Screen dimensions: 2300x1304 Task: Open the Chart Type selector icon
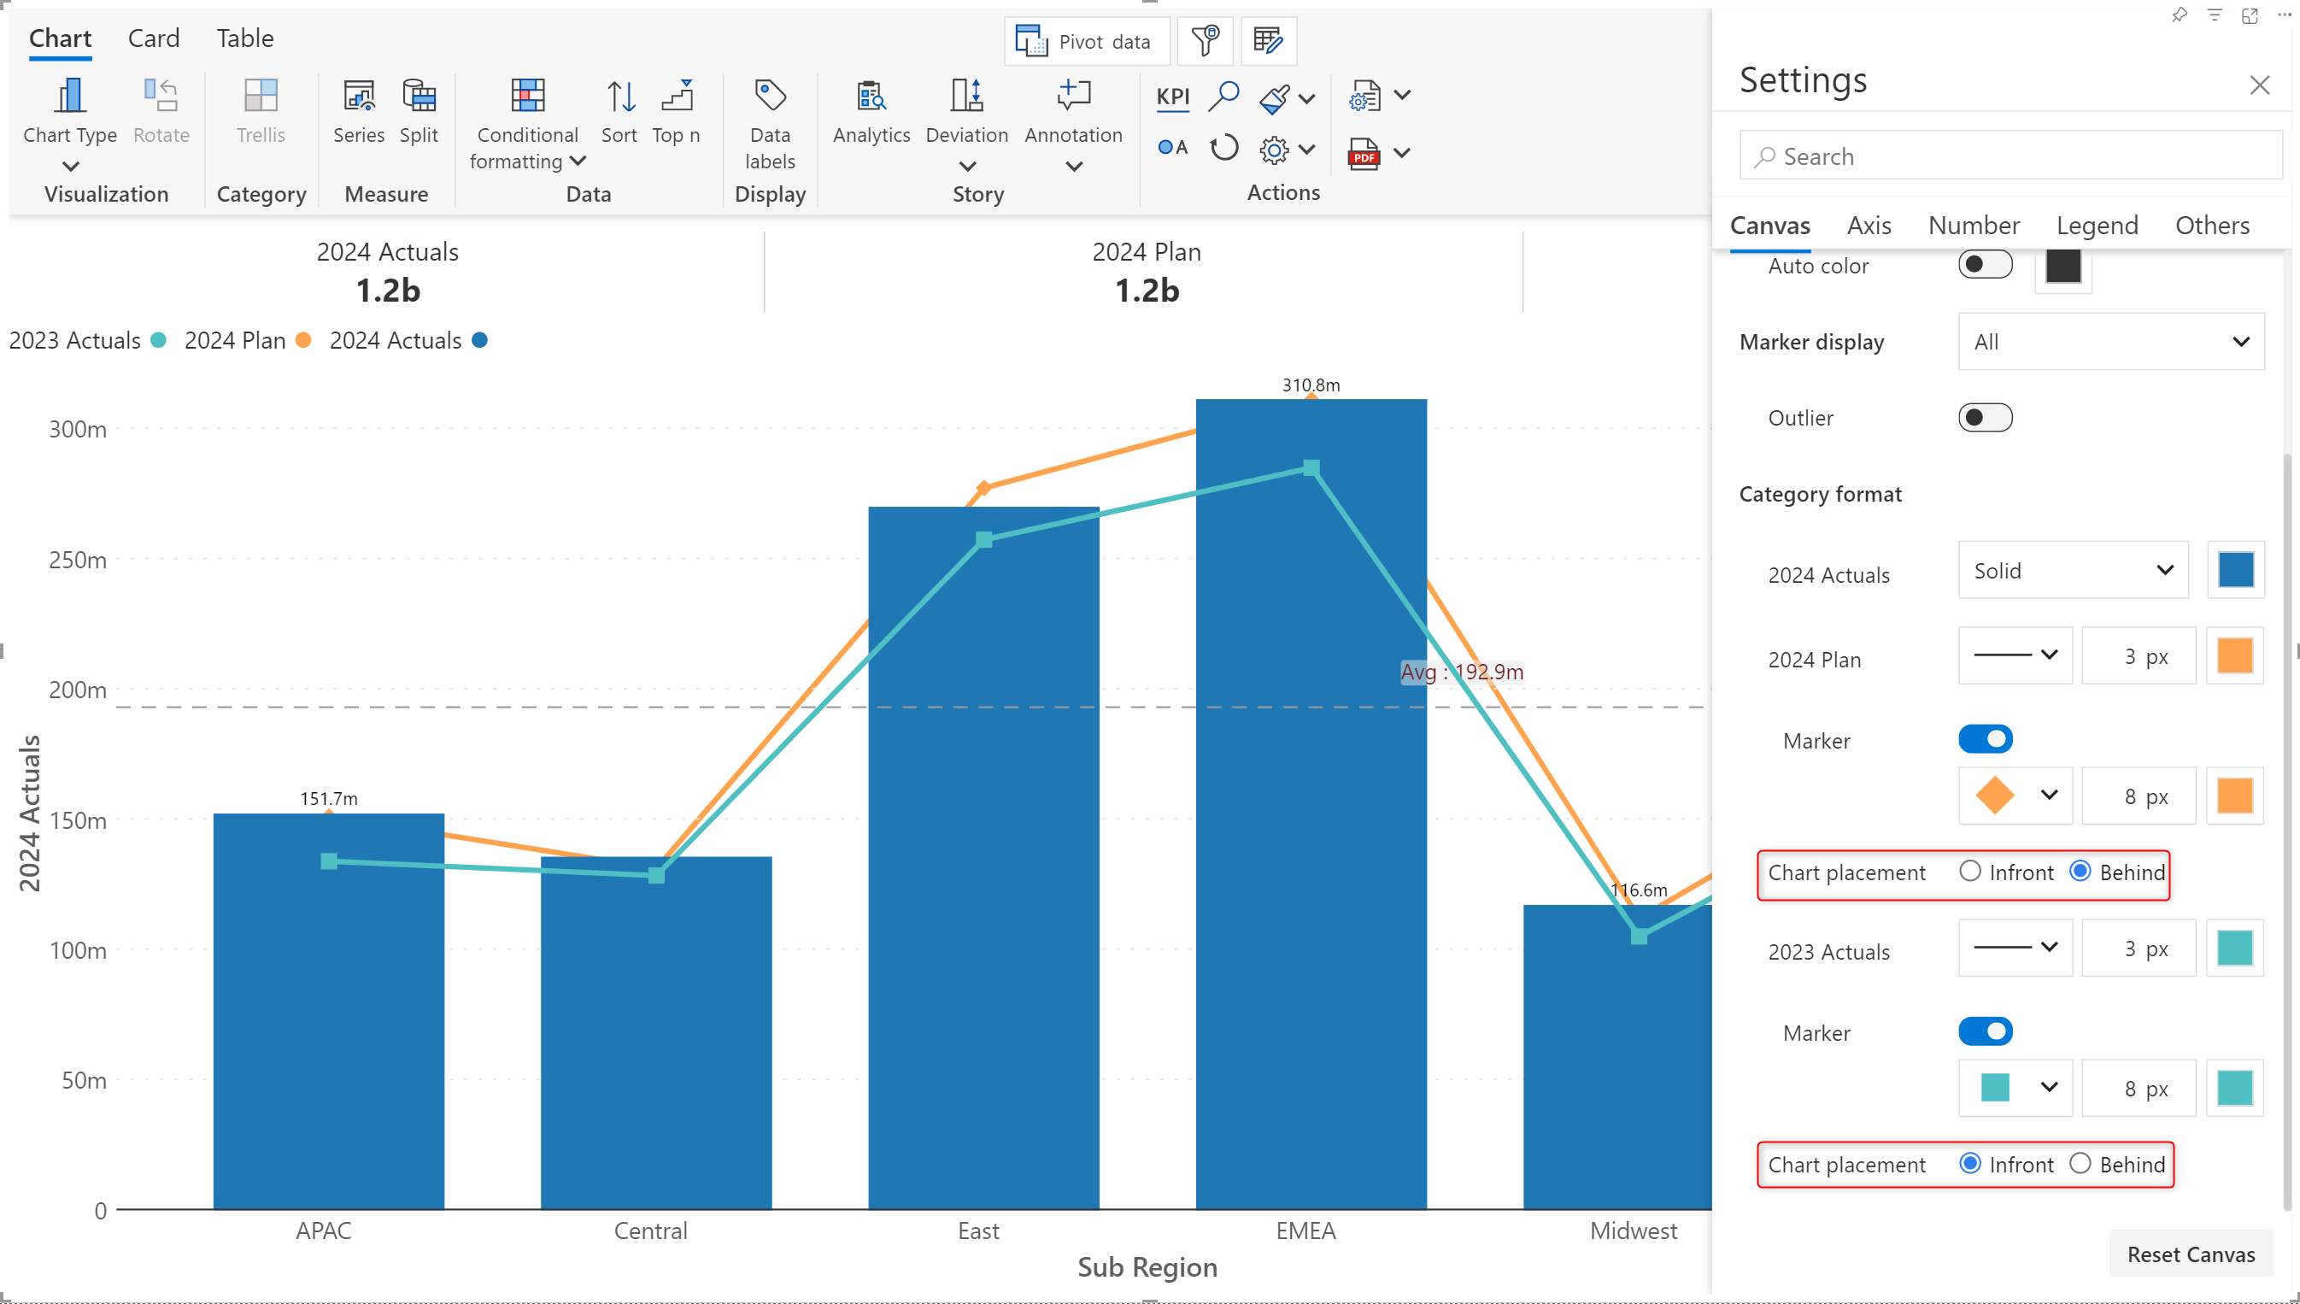(70, 95)
